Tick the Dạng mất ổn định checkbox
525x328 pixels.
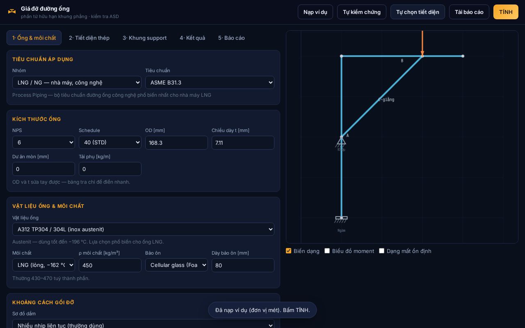click(382, 251)
